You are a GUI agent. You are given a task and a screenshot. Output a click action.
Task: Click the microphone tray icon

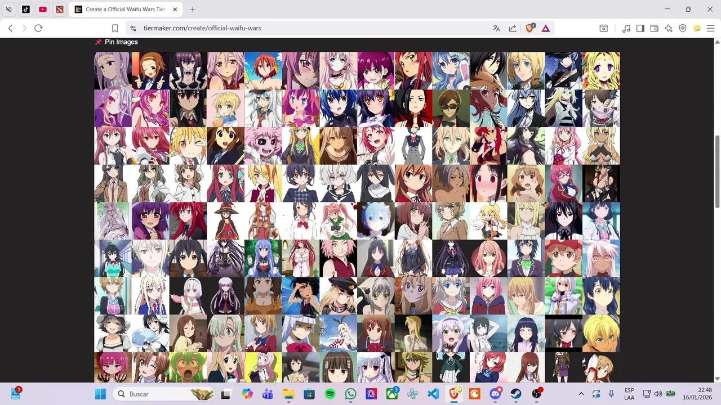(x=611, y=394)
